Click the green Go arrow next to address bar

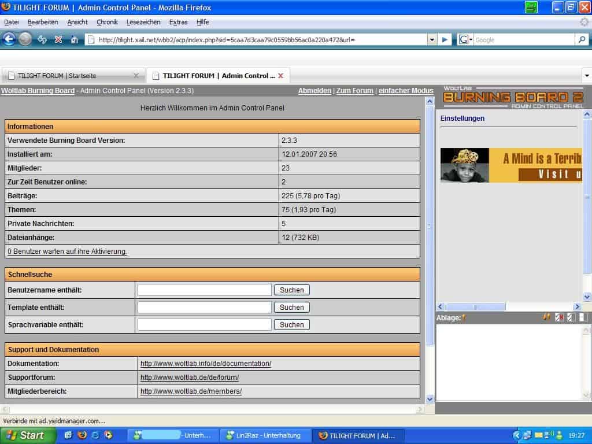(445, 39)
